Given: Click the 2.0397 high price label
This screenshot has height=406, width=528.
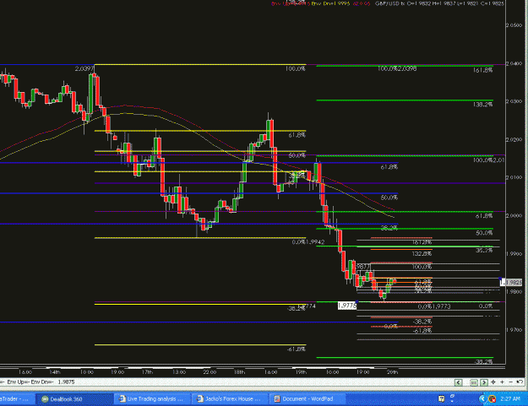Looking at the screenshot, I should [84, 68].
